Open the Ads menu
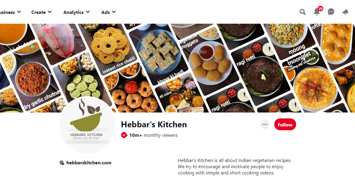This screenshot has width=355, height=180. point(109,12)
